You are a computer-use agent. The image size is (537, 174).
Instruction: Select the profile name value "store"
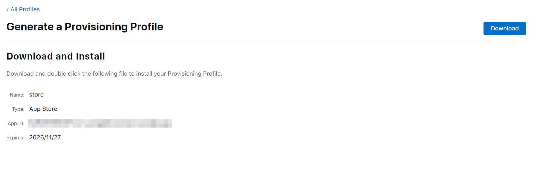click(36, 95)
